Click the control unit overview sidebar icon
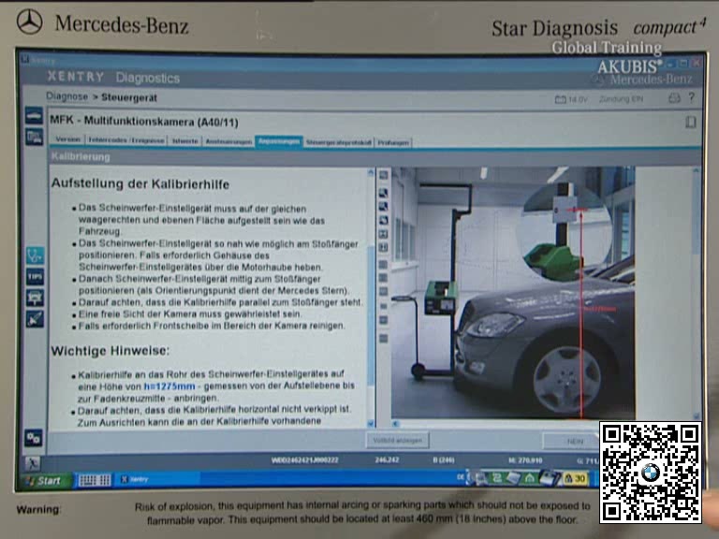719x539 pixels. pyautogui.click(x=35, y=137)
